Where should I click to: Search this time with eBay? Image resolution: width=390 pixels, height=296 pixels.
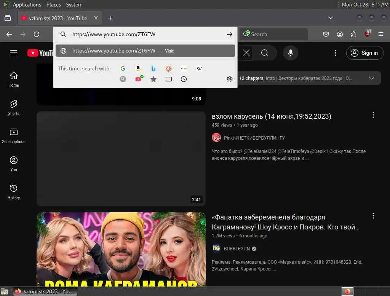pyautogui.click(x=184, y=68)
